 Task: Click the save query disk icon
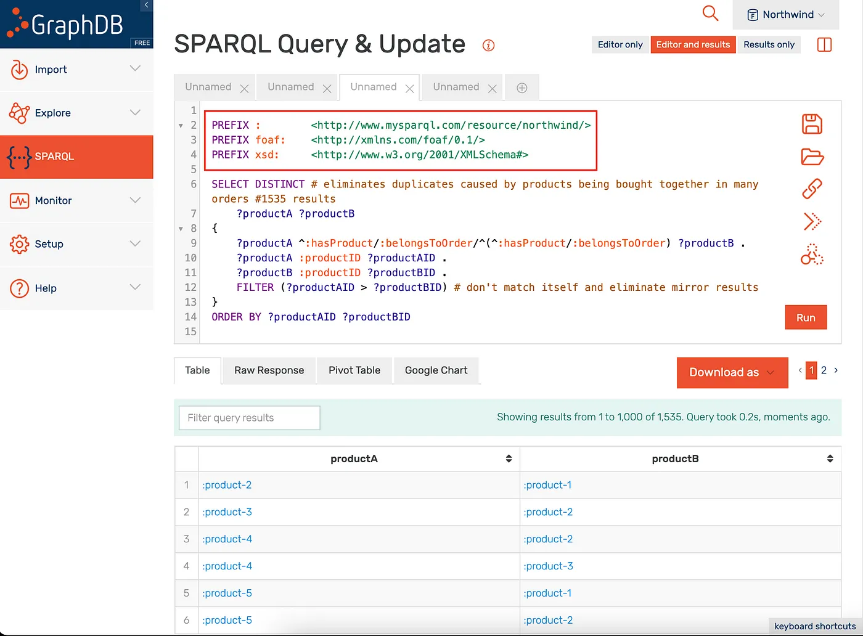click(812, 124)
